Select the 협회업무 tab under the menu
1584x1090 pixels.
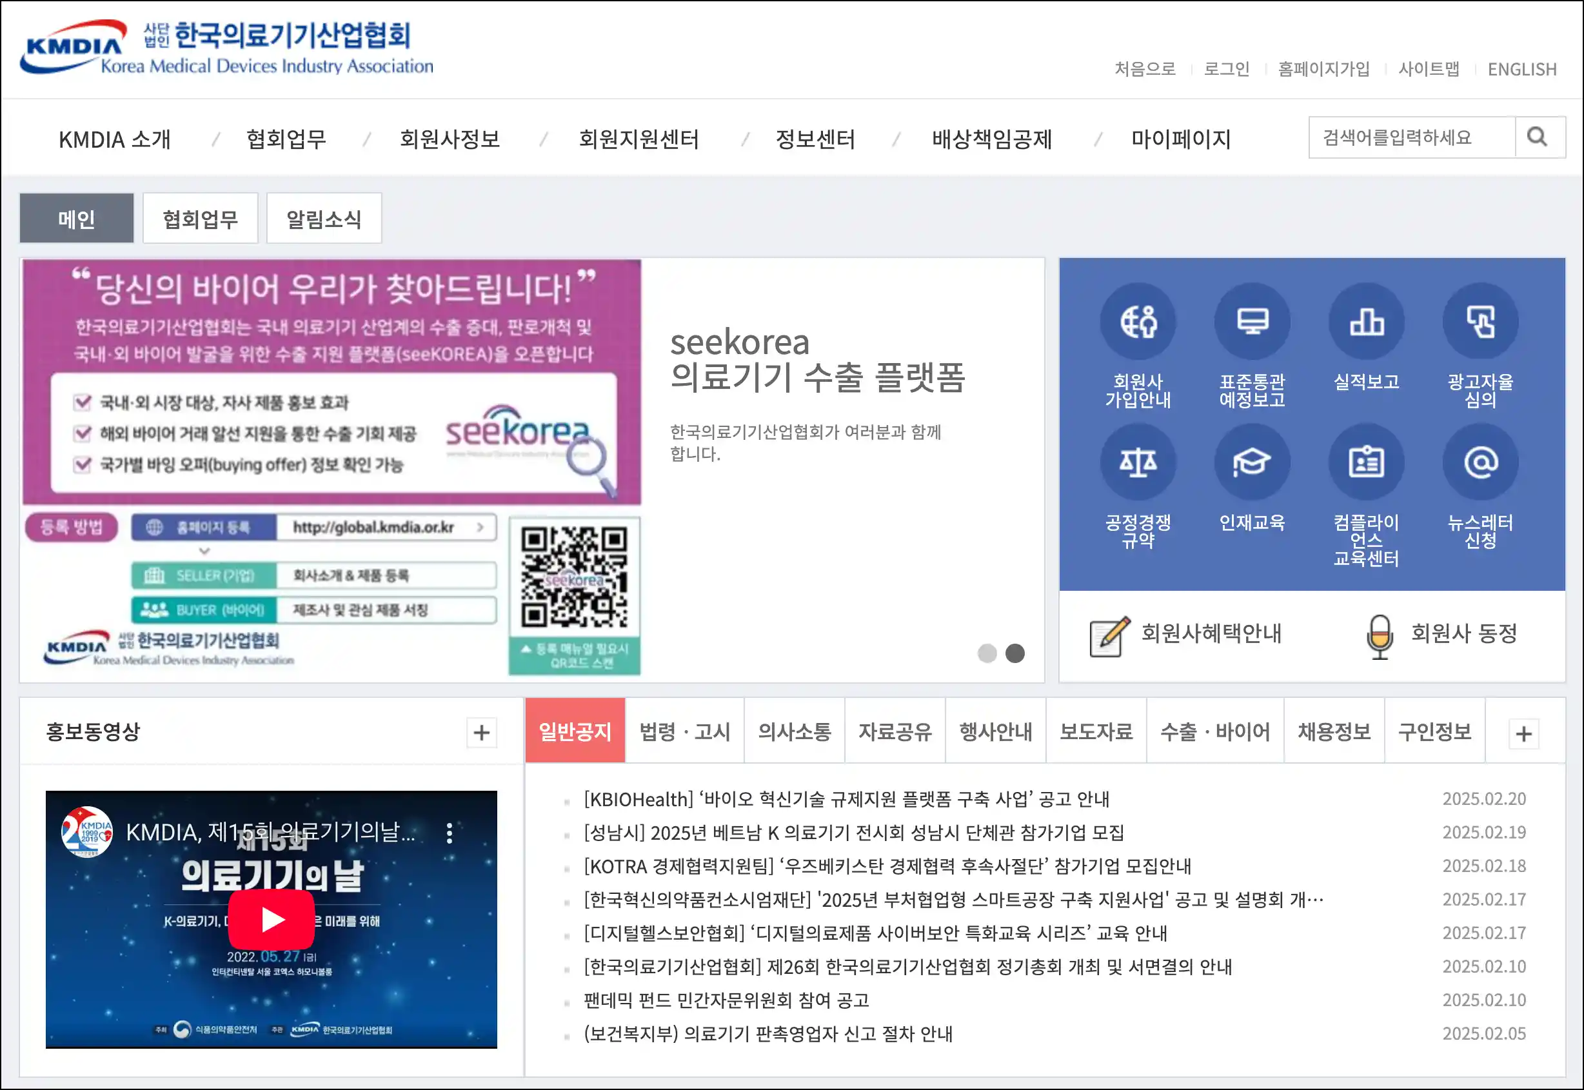(x=200, y=219)
